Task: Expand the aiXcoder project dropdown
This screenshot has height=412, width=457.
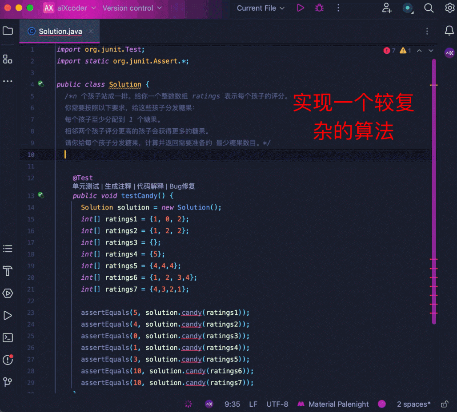Action: (70, 8)
